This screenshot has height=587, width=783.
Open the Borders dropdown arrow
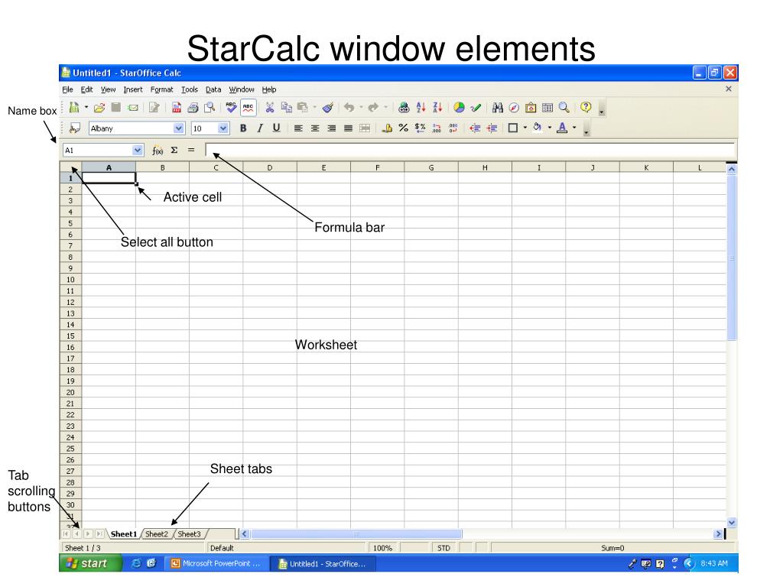(525, 128)
